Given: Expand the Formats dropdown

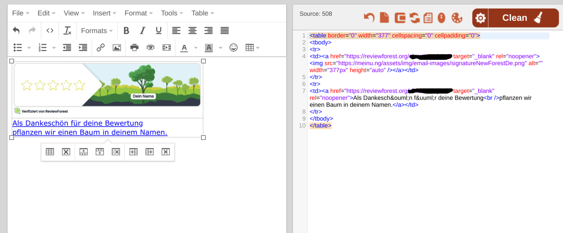Looking at the screenshot, I should click(x=97, y=31).
